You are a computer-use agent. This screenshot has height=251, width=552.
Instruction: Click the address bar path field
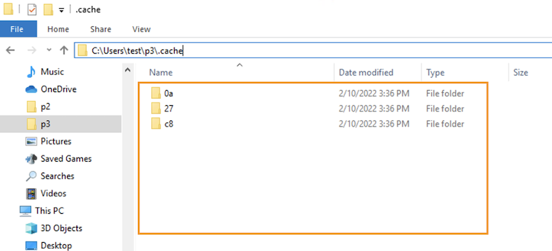(x=313, y=51)
